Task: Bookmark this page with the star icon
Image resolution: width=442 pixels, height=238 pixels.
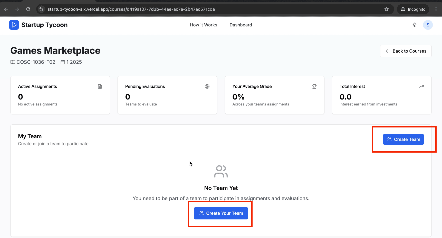Action: tap(387, 9)
